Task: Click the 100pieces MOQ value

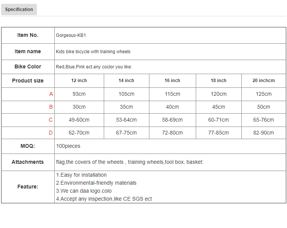Action: click(68, 146)
